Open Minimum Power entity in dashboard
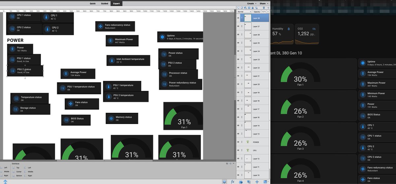This screenshot has width=396, height=184. 377,95
